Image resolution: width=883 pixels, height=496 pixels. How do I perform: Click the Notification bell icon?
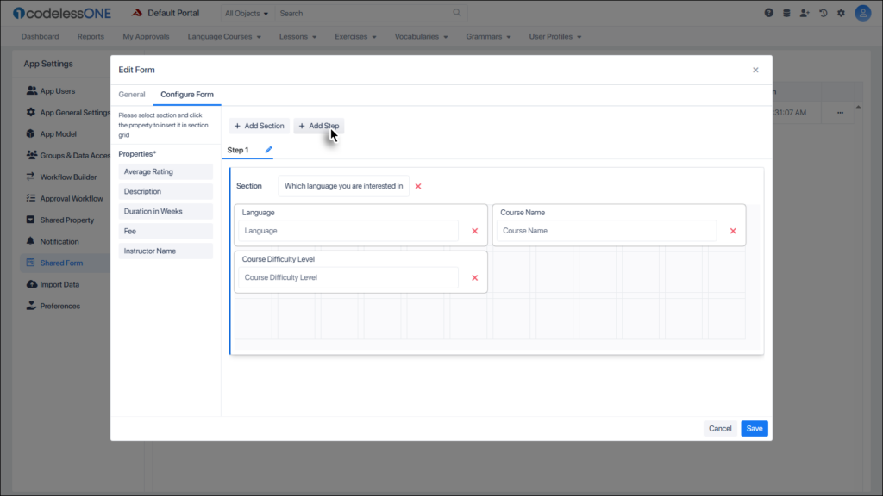pyautogui.click(x=30, y=241)
